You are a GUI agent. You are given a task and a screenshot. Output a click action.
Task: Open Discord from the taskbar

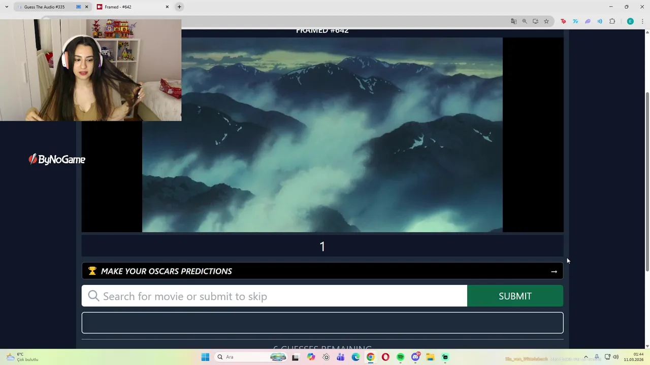(415, 357)
